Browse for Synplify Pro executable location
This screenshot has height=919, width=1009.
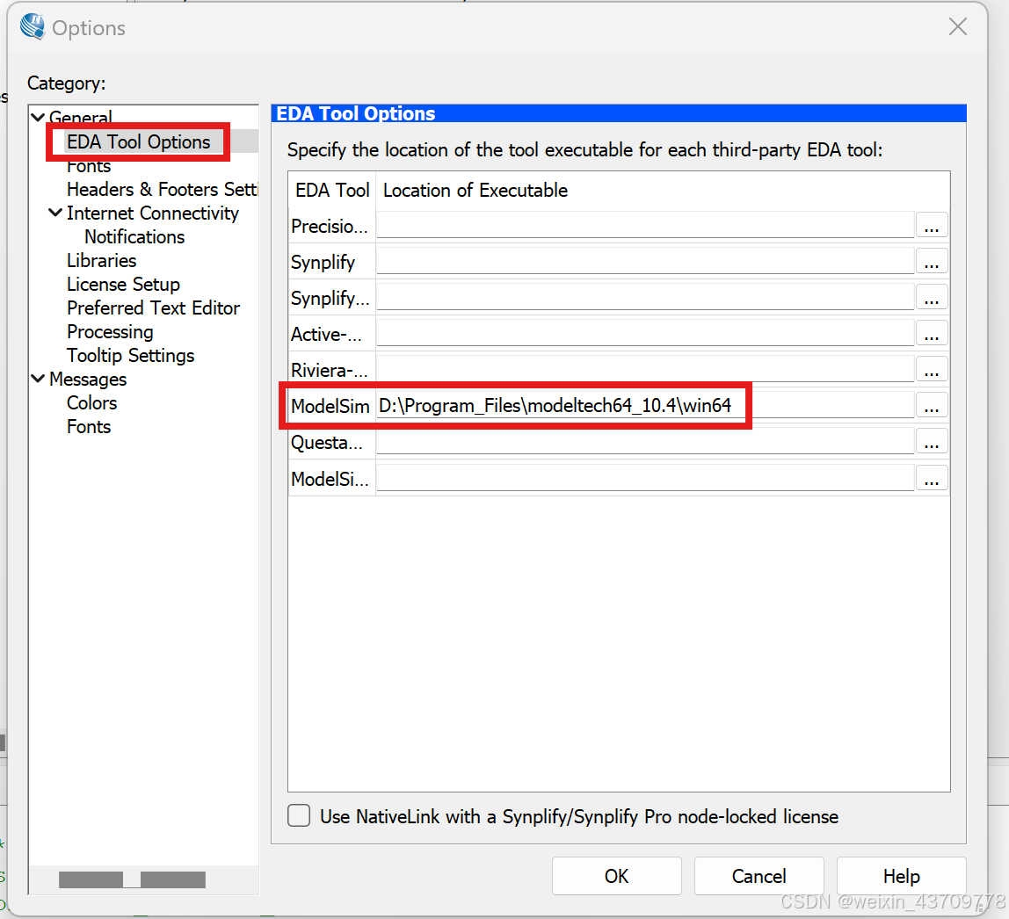click(931, 297)
